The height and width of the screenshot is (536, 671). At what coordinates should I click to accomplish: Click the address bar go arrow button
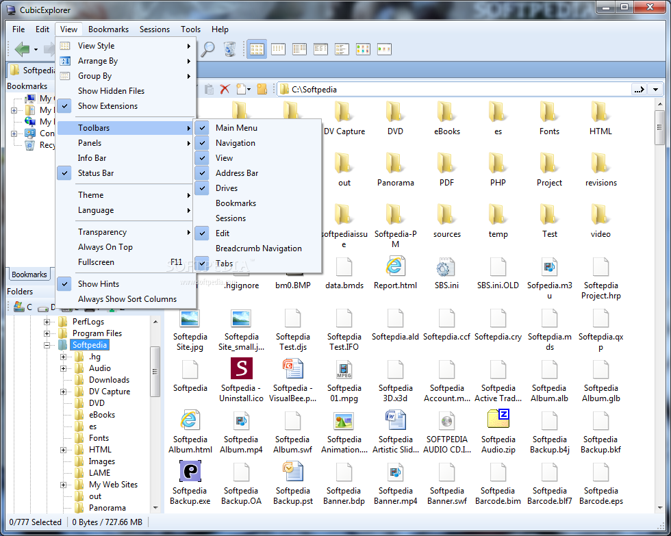pos(640,90)
